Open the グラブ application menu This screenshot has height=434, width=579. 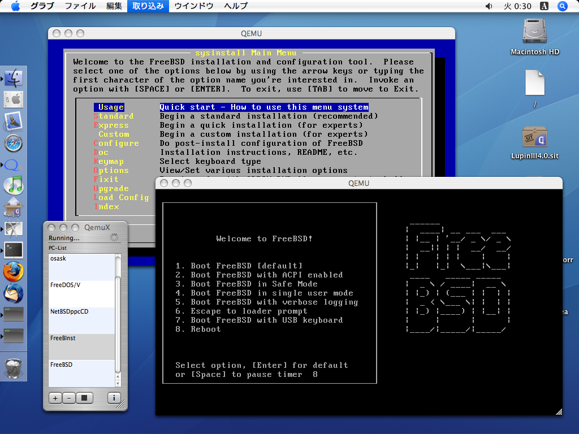(42, 6)
